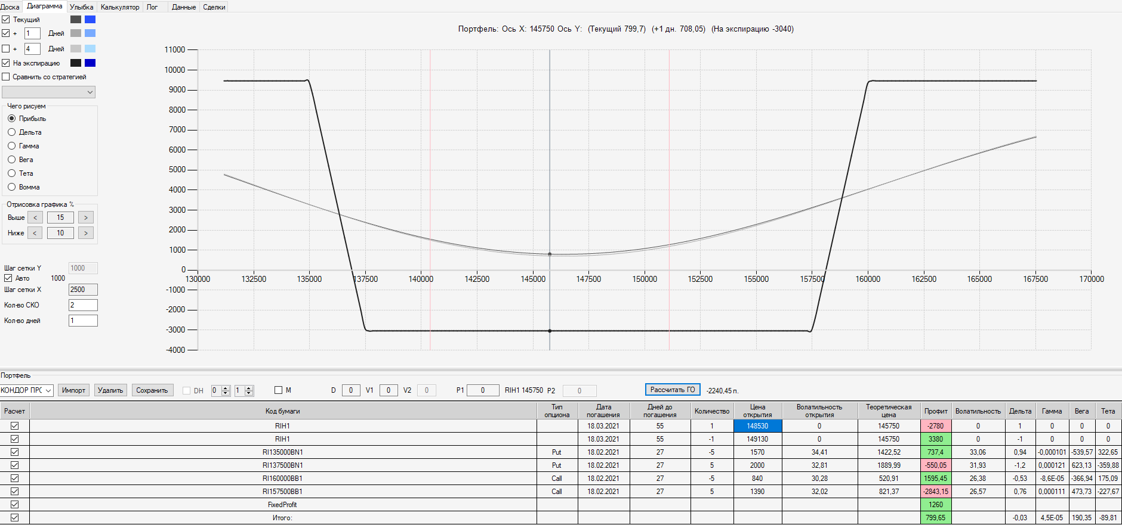Click the Удалить button
Image resolution: width=1122 pixels, height=525 pixels.
110,390
